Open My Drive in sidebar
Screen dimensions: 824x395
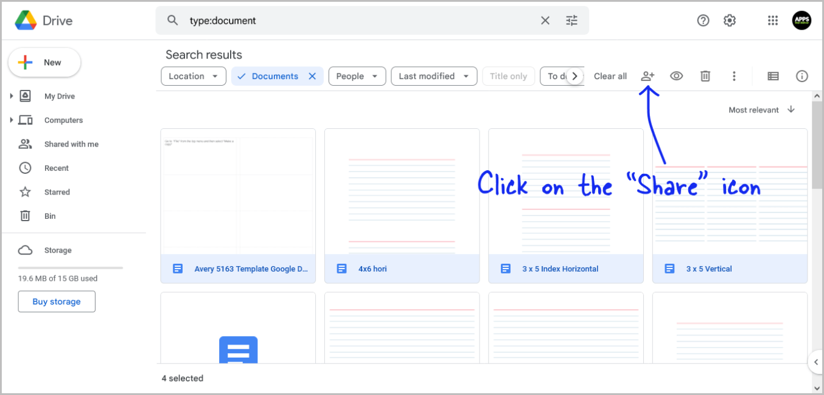click(x=60, y=96)
